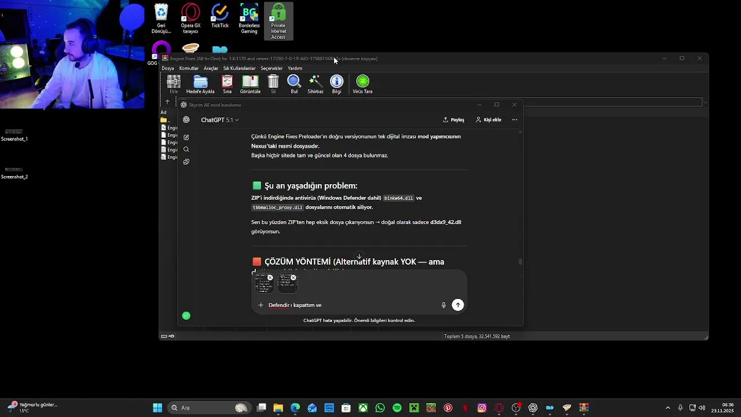Viewport: 741px width, 417px height.
Task: Click the volume icon in system tray
Action: pos(702,408)
